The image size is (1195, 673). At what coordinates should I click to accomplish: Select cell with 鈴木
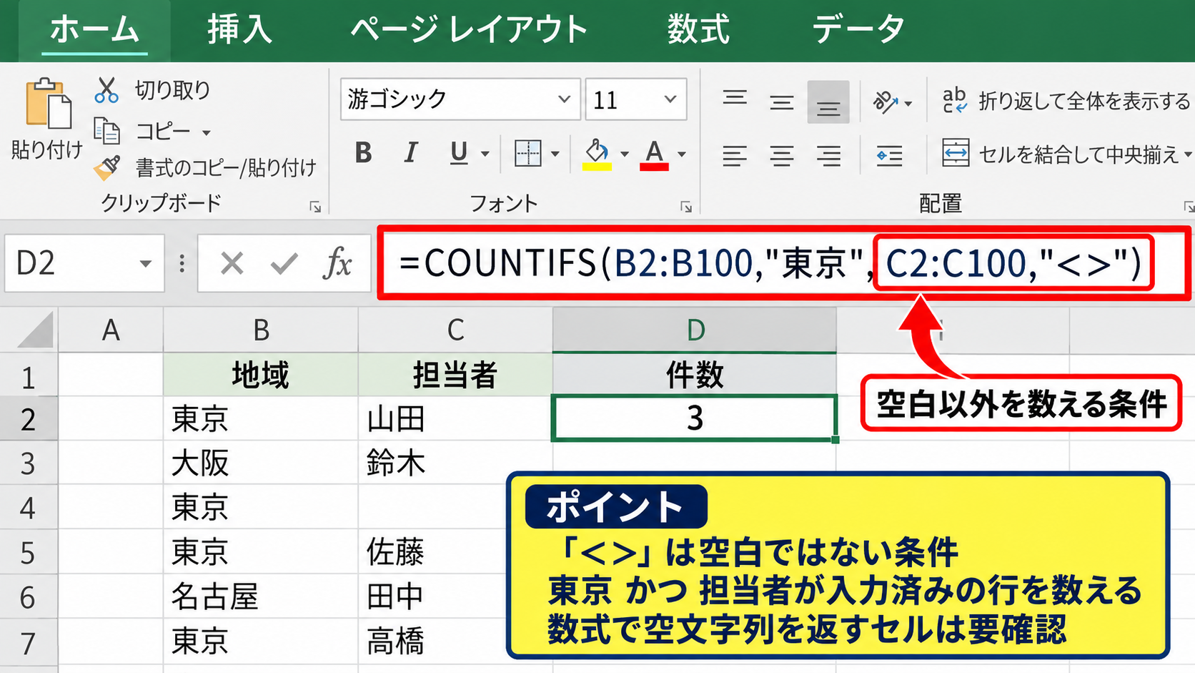[x=455, y=463]
